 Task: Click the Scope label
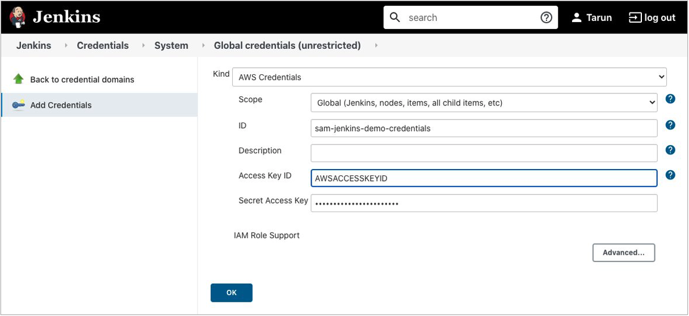(250, 99)
